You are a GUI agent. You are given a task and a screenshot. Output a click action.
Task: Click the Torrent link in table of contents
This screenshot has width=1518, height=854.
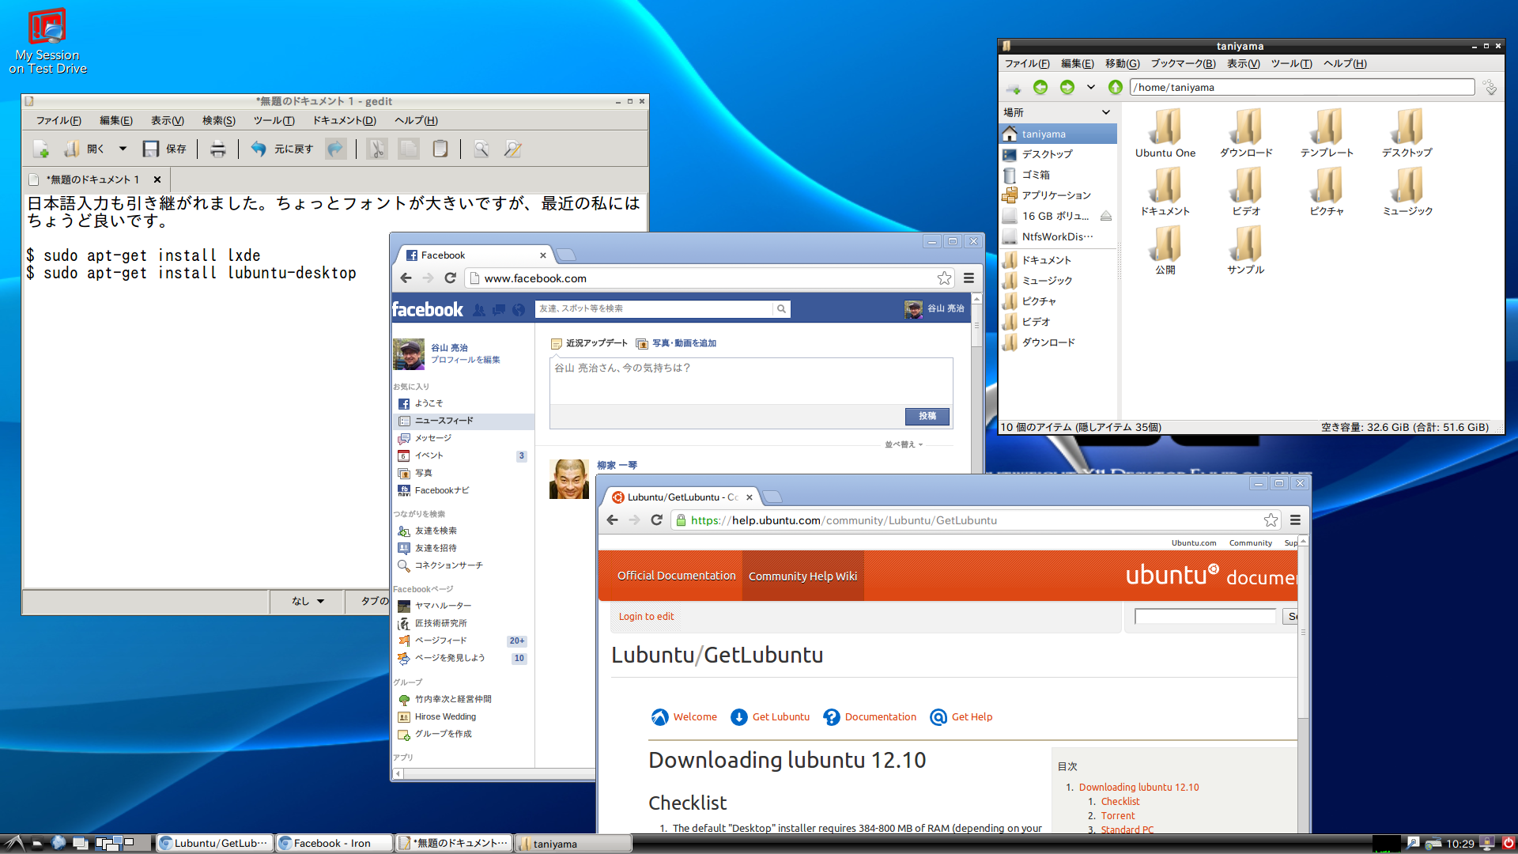[x=1117, y=816]
